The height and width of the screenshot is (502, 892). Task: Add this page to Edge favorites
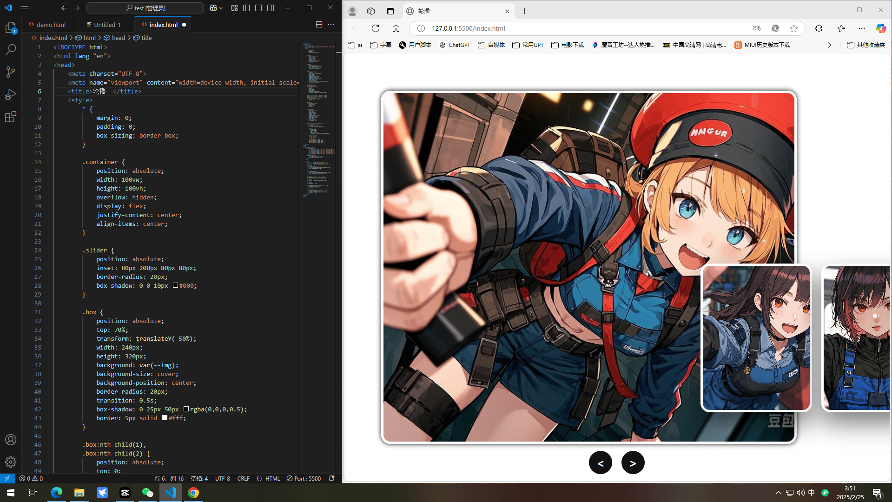coord(794,28)
